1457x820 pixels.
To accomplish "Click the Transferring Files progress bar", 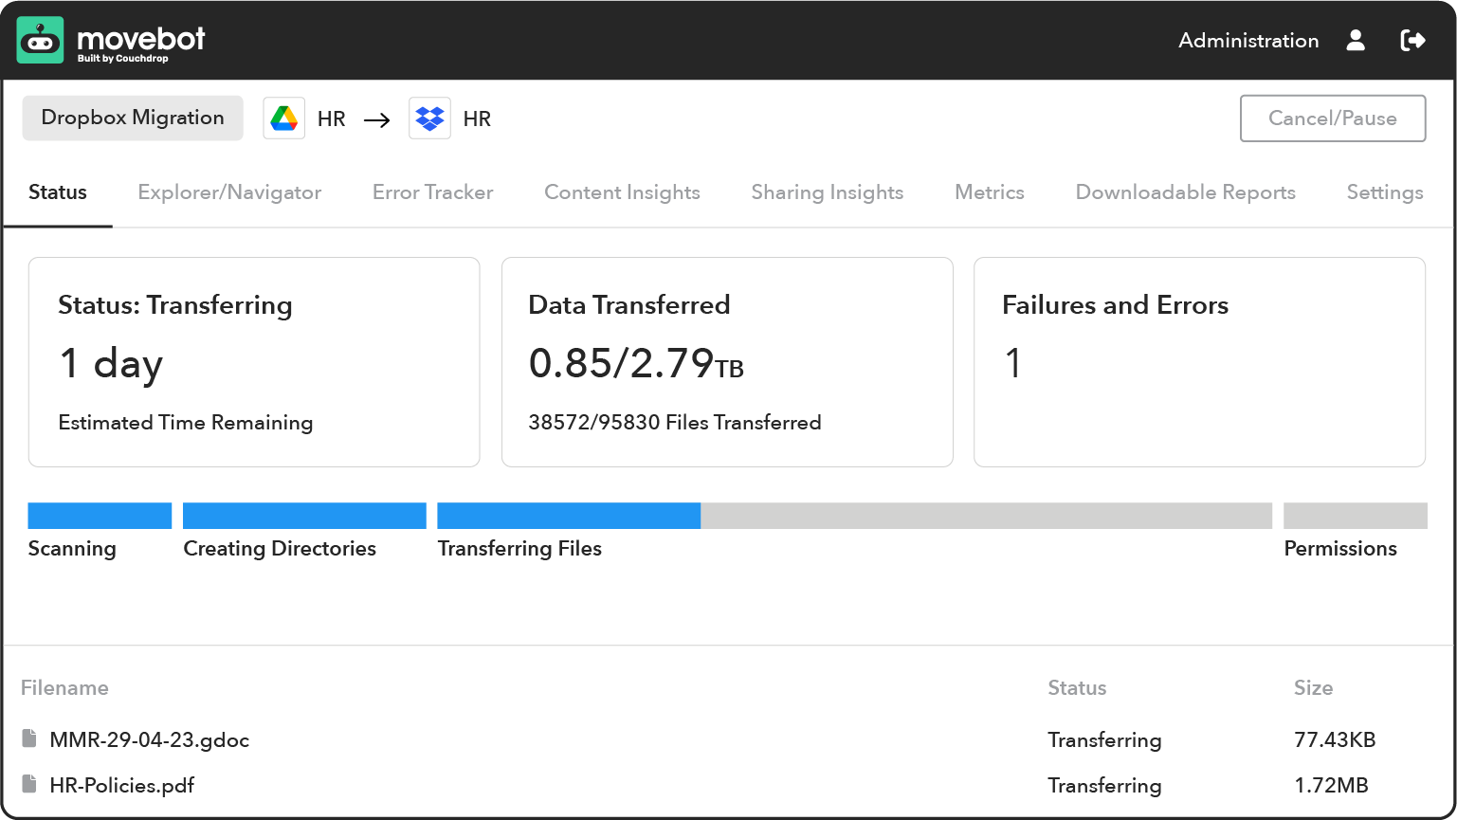I will 853,516.
